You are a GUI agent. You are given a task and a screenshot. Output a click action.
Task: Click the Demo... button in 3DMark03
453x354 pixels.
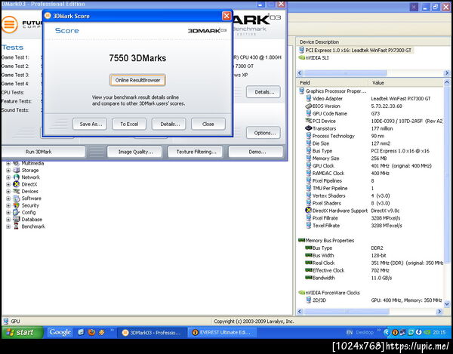[x=256, y=152]
